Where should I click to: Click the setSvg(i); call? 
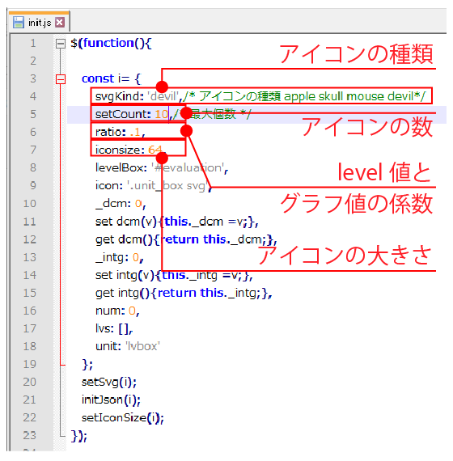pos(109,383)
